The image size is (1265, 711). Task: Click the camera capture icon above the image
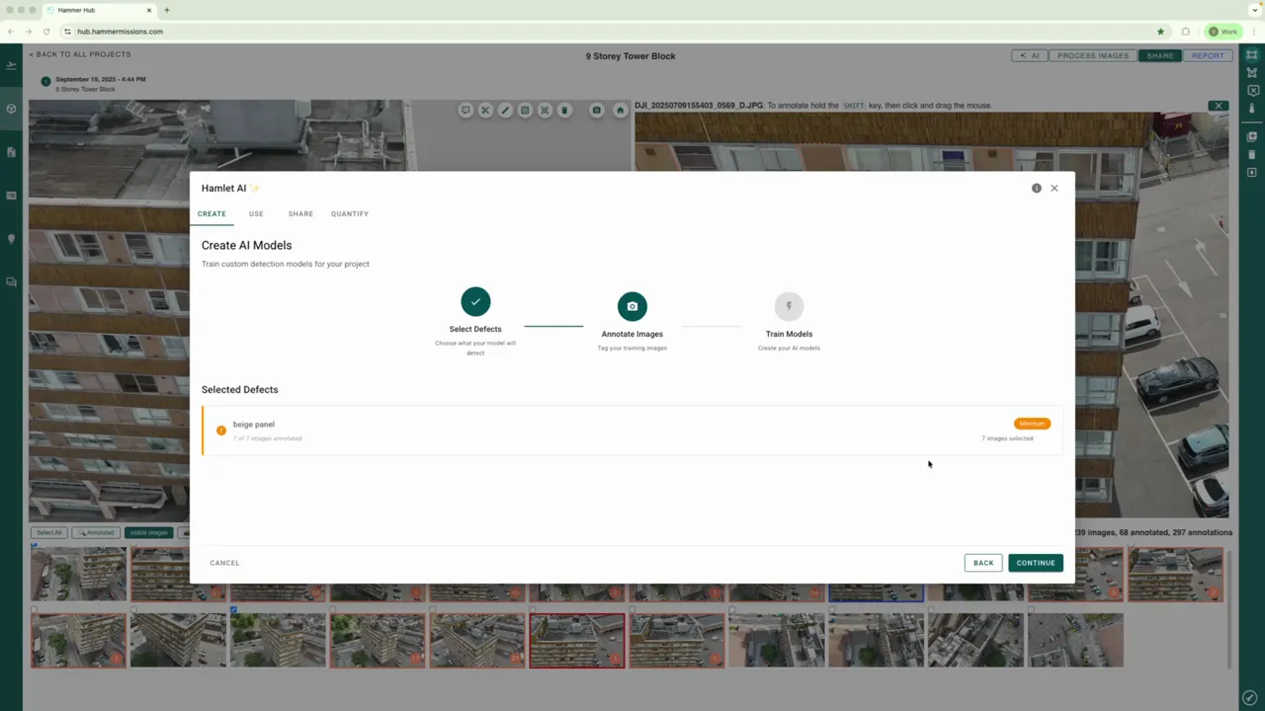596,110
